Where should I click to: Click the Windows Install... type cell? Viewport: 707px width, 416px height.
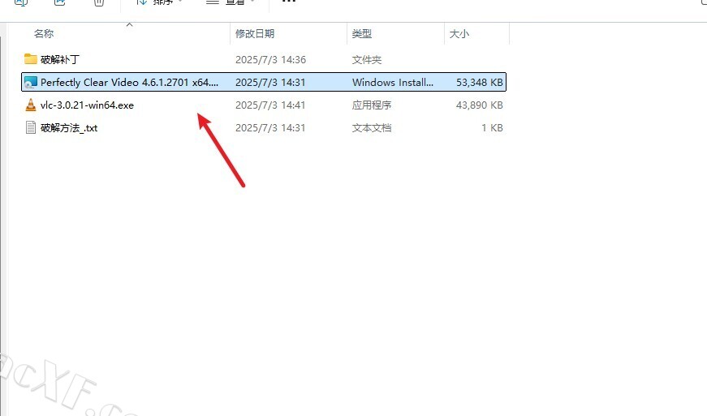pos(393,83)
